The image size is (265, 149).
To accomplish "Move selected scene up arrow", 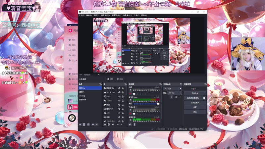I will [x=93, y=124].
